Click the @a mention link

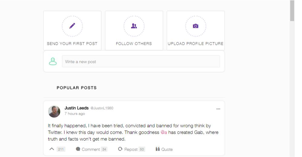tap(164, 132)
